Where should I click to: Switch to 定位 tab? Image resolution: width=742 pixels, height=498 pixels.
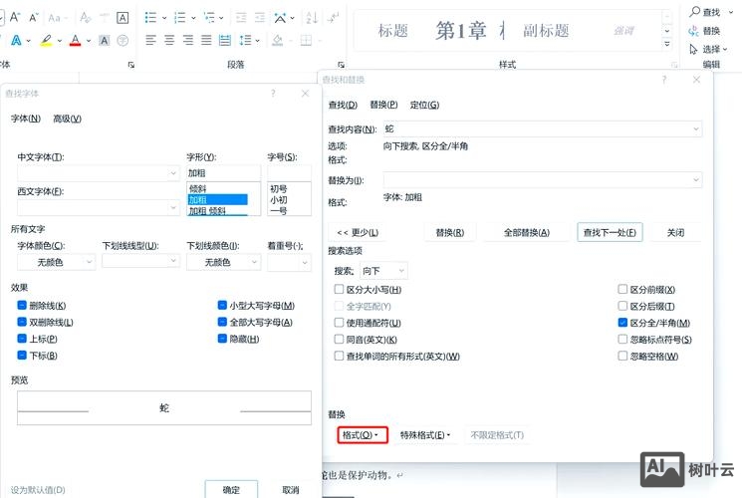[x=424, y=105]
